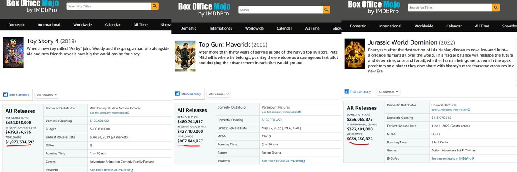Viewport: 517px width, 172px height.
Task: Click domestic opening $120,908,065 link
Action: pyautogui.click(x=100, y=121)
